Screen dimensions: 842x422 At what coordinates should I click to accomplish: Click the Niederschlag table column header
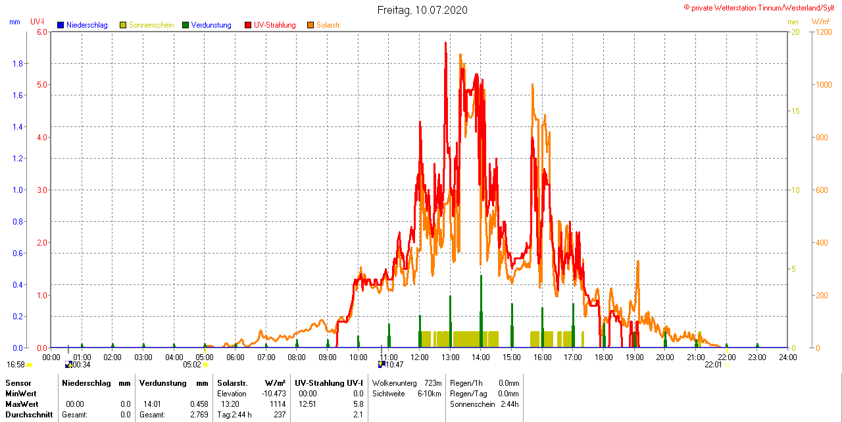pyautogui.click(x=87, y=382)
